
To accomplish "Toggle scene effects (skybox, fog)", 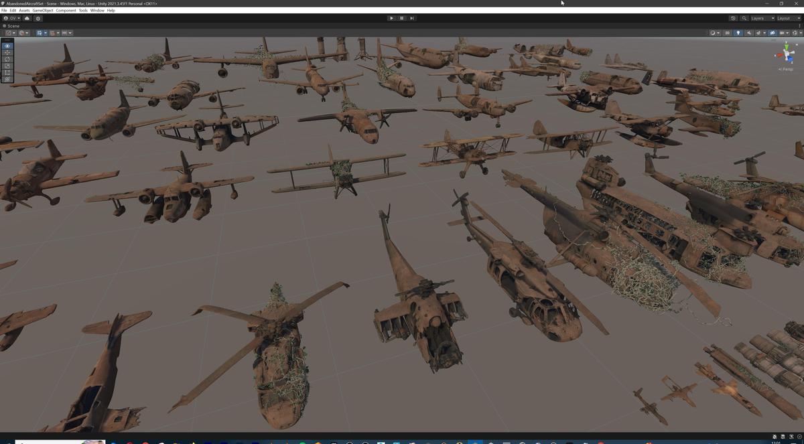I will click(758, 33).
